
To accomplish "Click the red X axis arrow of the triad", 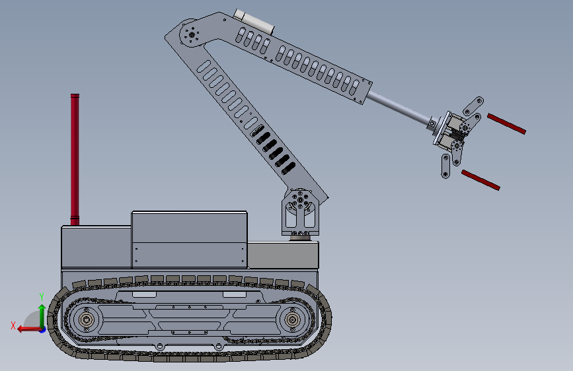I will click(x=28, y=329).
